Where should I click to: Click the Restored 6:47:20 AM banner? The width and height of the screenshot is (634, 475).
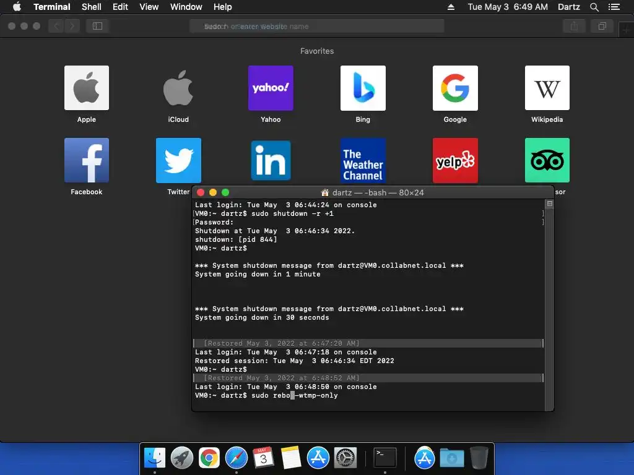coord(368,343)
